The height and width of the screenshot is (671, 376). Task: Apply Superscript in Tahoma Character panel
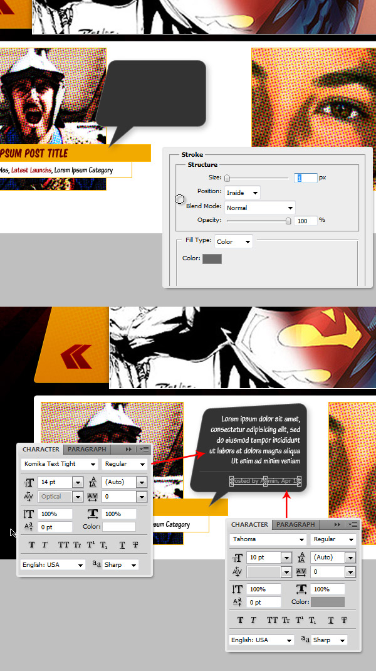click(300, 620)
